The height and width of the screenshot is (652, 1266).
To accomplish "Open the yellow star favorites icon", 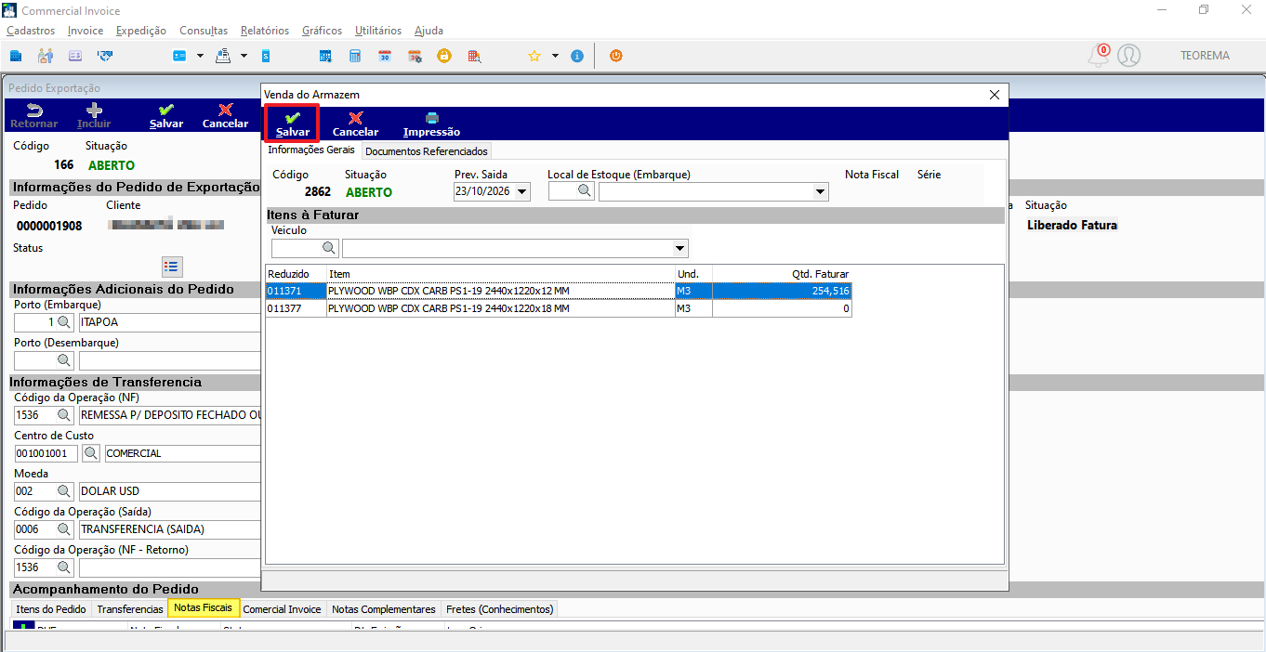I will coord(534,56).
